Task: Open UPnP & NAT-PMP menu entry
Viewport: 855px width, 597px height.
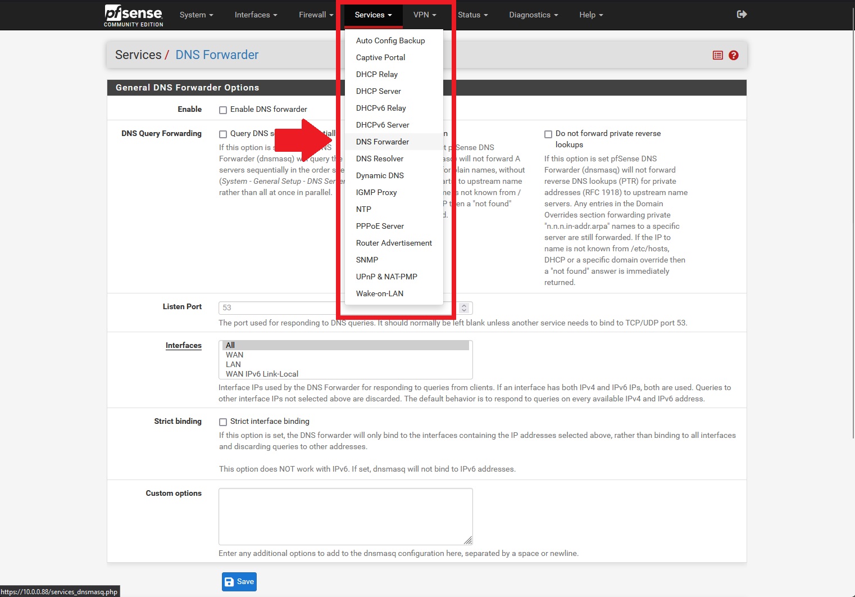Action: tap(394, 277)
